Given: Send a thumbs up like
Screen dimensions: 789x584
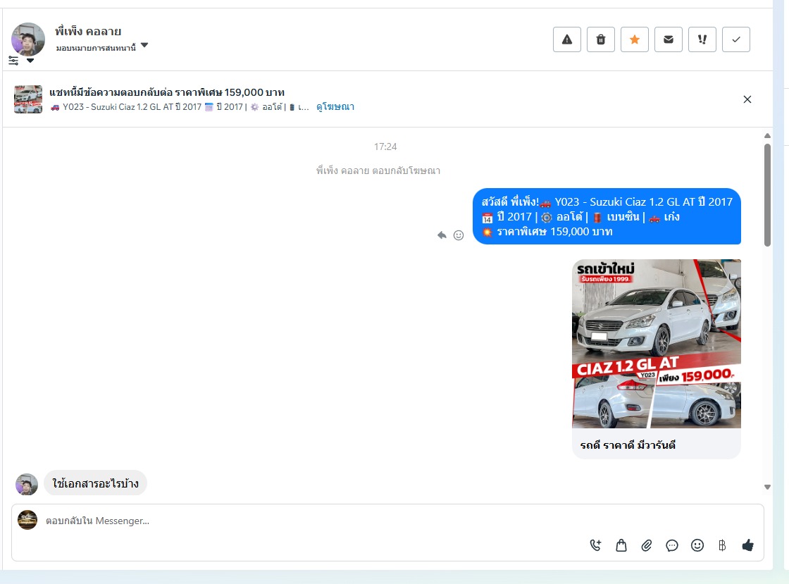Looking at the screenshot, I should coord(747,545).
